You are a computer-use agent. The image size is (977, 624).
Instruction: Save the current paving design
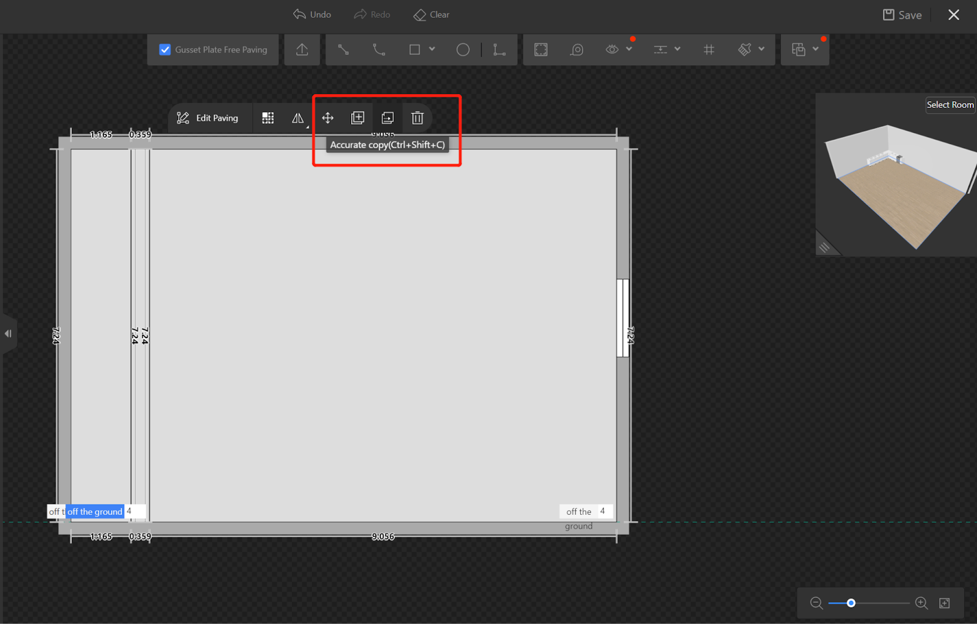coord(902,15)
